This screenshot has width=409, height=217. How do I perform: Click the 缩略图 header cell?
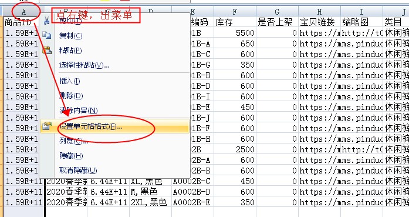pos(361,22)
